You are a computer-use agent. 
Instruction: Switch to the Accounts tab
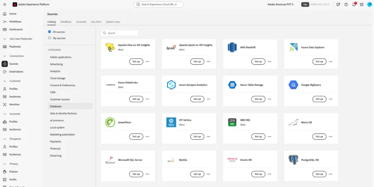pos(81,22)
